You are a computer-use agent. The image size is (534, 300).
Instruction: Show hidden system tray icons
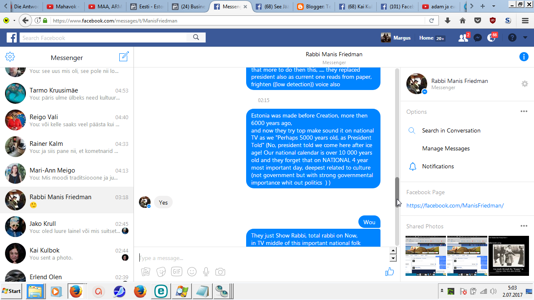pyautogui.click(x=442, y=291)
